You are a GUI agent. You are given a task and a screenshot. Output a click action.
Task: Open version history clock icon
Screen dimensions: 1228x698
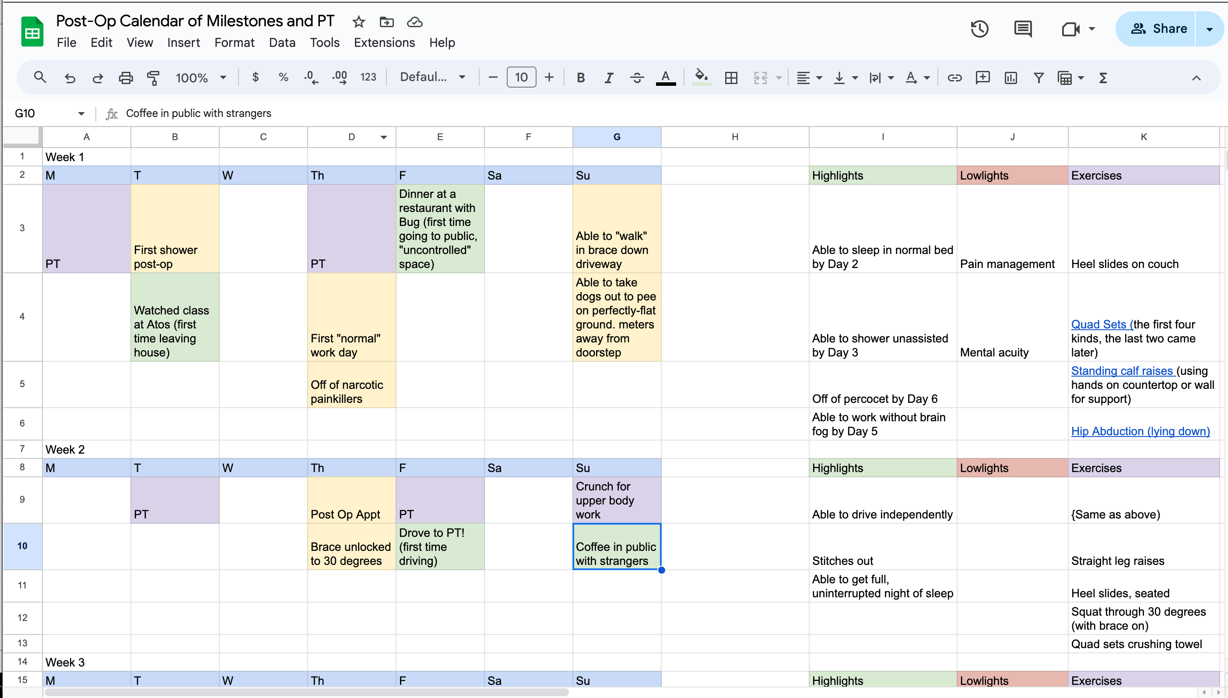click(x=979, y=29)
